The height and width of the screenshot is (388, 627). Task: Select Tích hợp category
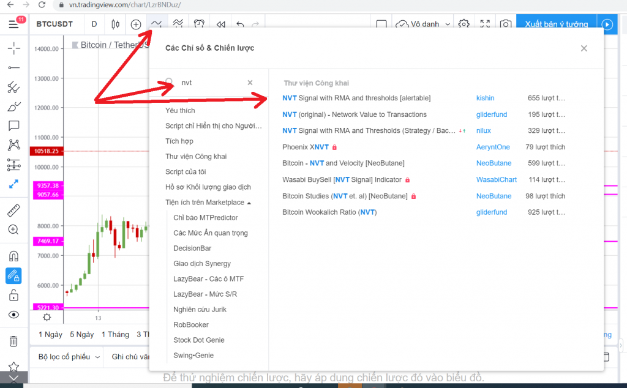(x=179, y=141)
